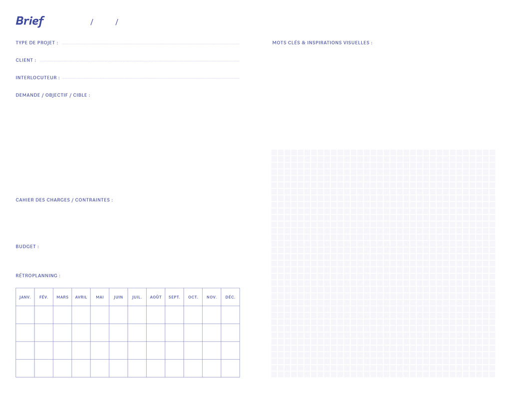Click the Budget label
This screenshot has width=511, height=393.
pyautogui.click(x=27, y=246)
